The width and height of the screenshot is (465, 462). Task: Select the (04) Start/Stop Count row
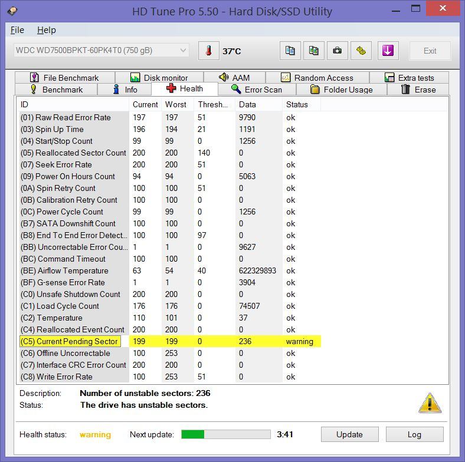(170, 141)
